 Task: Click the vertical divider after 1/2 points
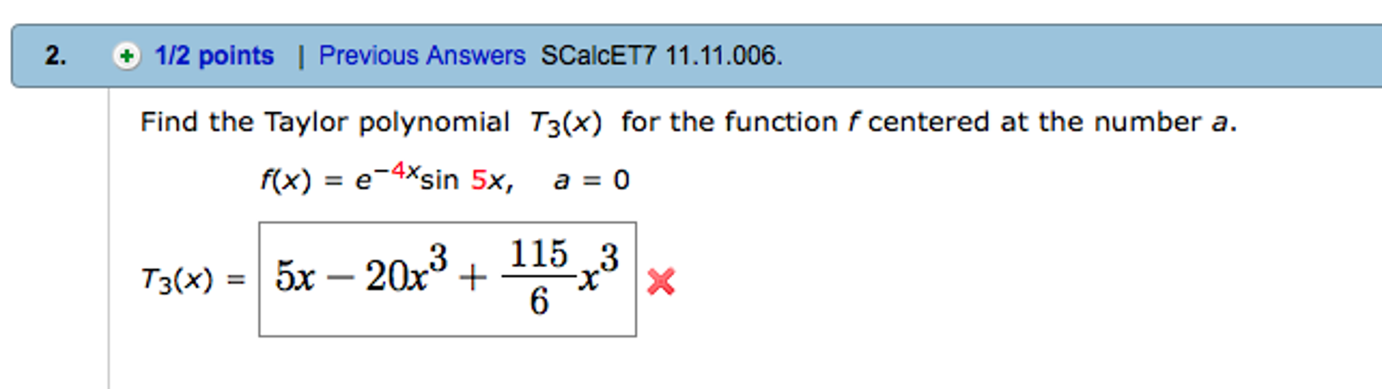(x=301, y=56)
